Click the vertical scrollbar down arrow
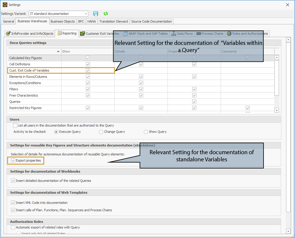This screenshot has height=238, width=295. 288,231
